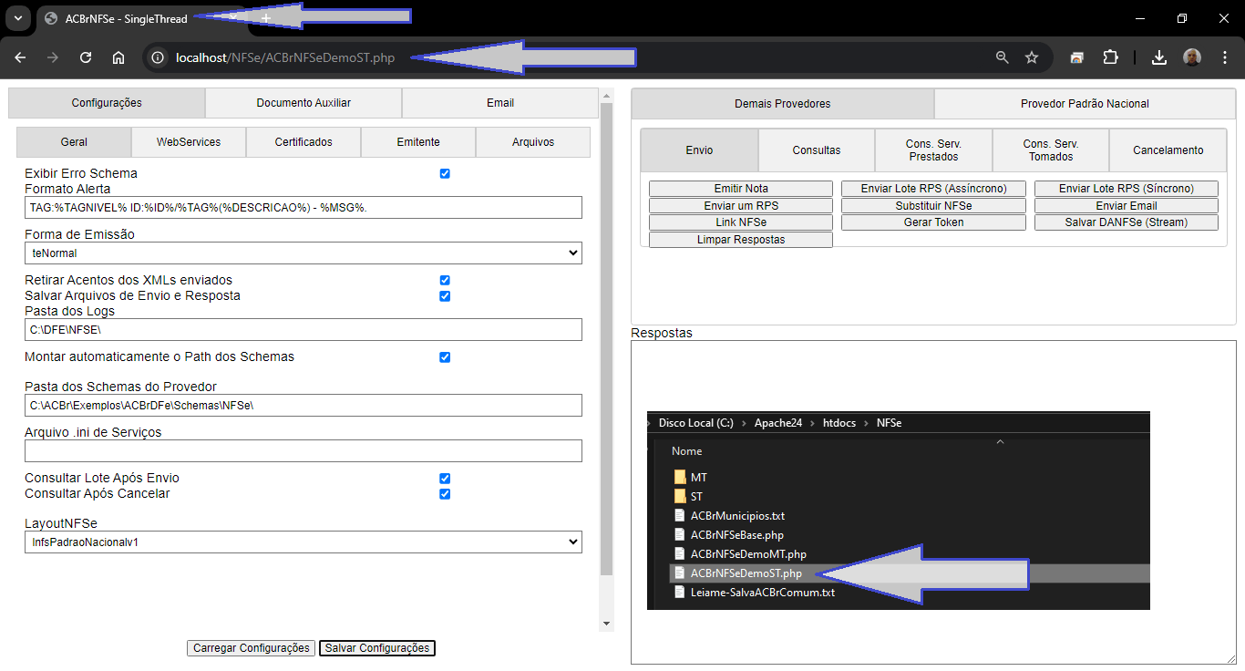Screen dimensions: 1245x671
Task: Open Certificados sub-tab
Action: [x=304, y=142]
